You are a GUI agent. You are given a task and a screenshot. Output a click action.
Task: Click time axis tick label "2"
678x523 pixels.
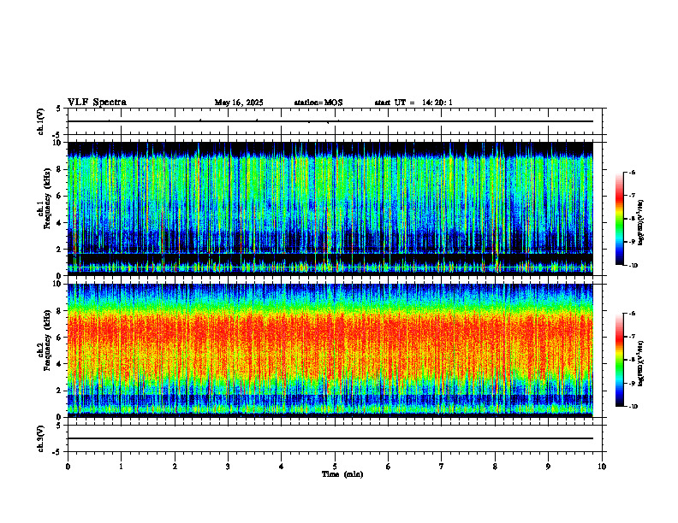tap(175, 467)
